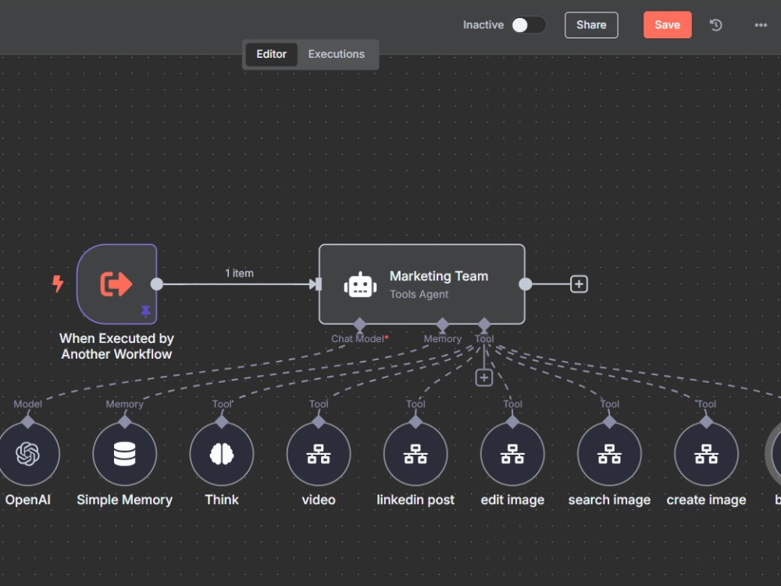Click the 'When Executed by Another Workflow' label
Viewport: 781px width, 586px height.
click(x=116, y=346)
